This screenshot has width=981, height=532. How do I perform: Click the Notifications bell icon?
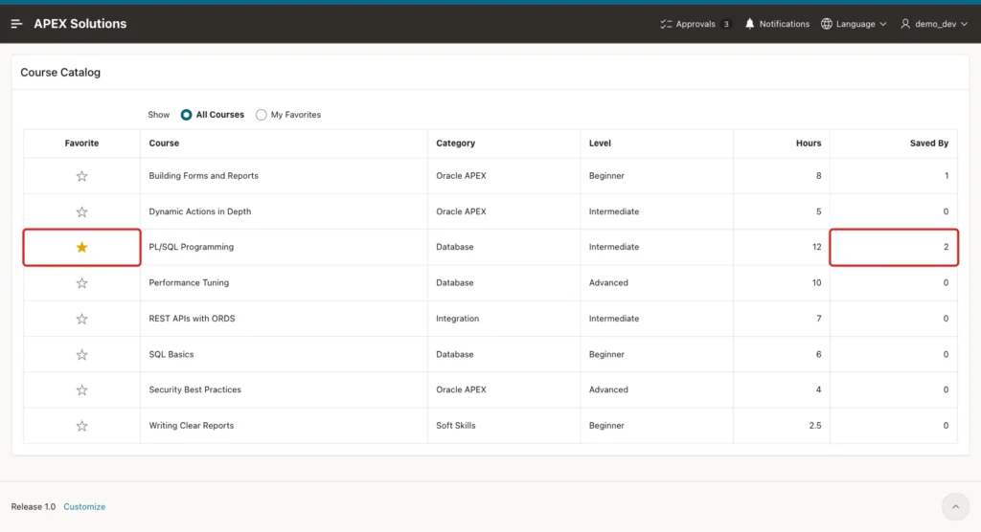tap(749, 24)
